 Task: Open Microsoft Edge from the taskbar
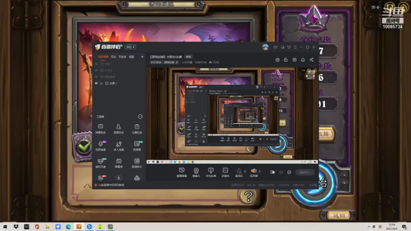[x=68, y=226]
